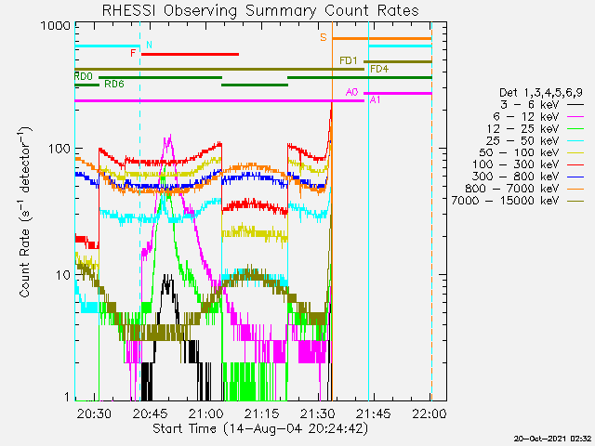Click the dashed cyan vertical line near 20:42
The height and width of the screenshot is (446, 595).
pyautogui.click(x=140, y=213)
